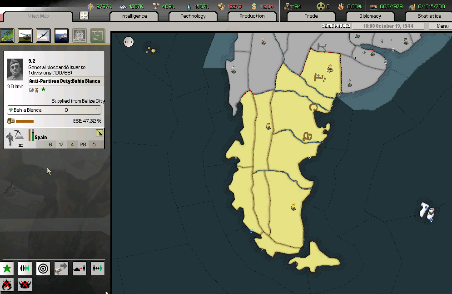Click the land units tank icon
Image resolution: width=452 pixels, height=294 pixels.
click(25, 35)
